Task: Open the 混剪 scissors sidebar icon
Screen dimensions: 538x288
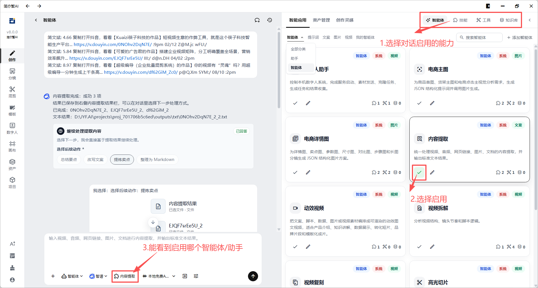Action: [x=12, y=92]
